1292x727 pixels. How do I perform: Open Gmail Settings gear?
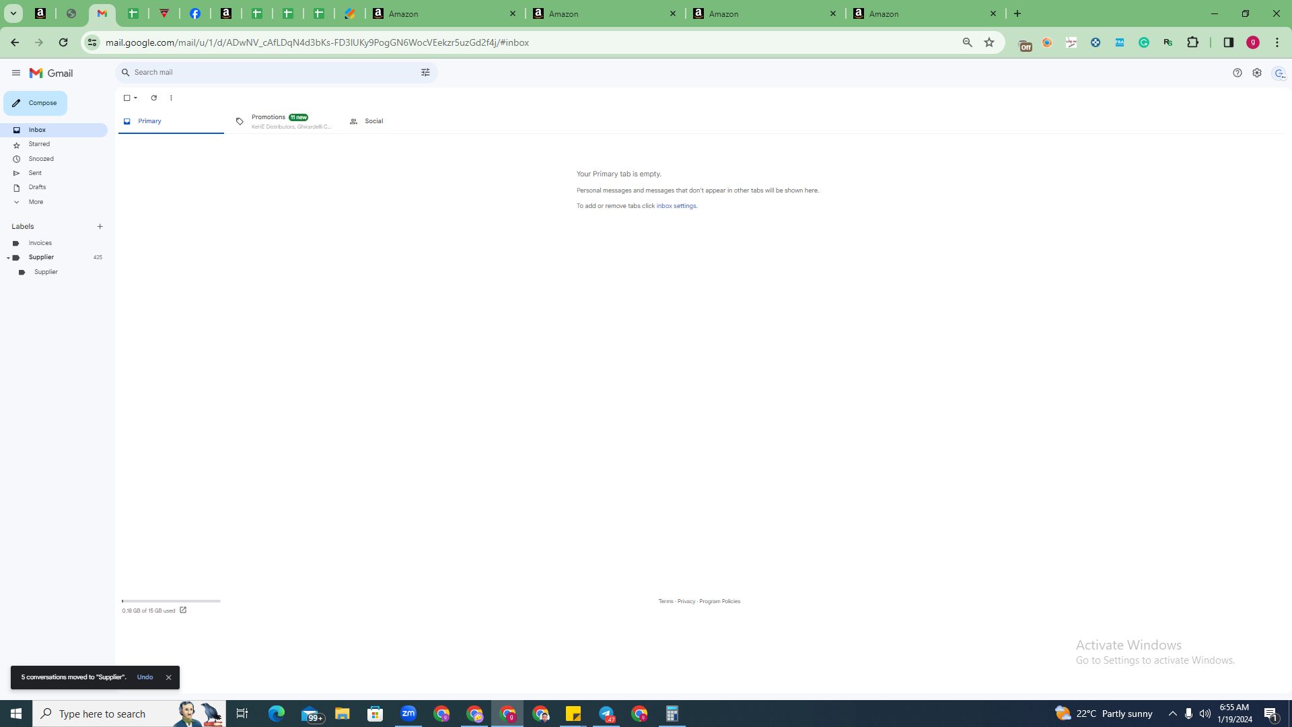1257,73
